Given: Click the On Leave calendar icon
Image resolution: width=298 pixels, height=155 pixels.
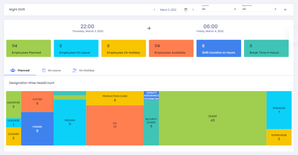Looking at the screenshot, I should [44, 70].
